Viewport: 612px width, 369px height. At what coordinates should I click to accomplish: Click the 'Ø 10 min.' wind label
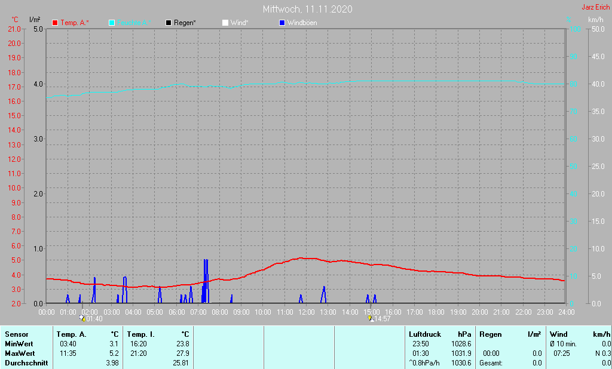[563, 344]
